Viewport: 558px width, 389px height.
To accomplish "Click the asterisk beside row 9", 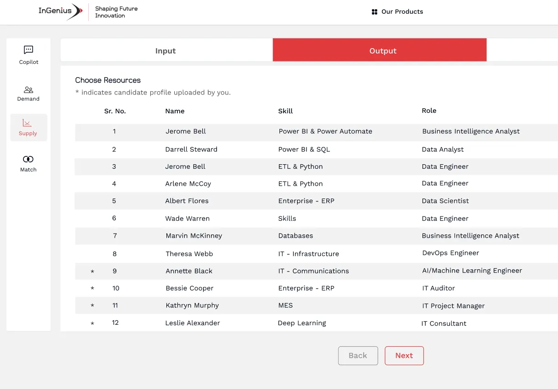I will [92, 272].
